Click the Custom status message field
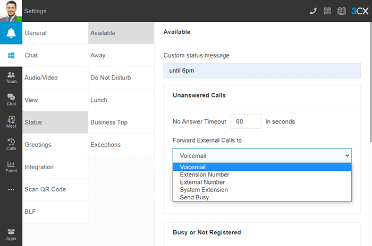This screenshot has width=372, height=246. pos(261,71)
